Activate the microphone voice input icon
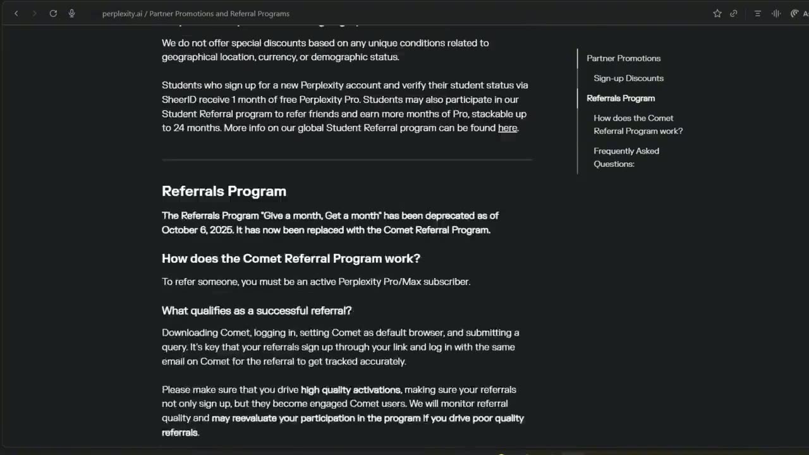The image size is (809, 455). 71,13
